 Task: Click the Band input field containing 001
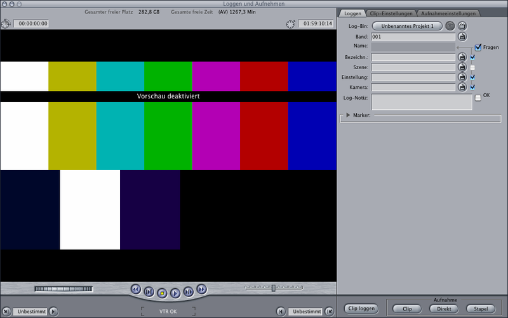click(413, 37)
